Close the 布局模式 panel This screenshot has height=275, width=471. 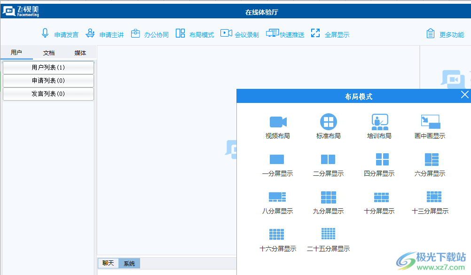coord(464,95)
